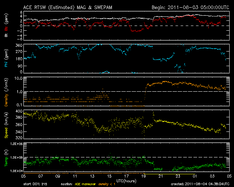Viewport: 234px width, 187px height.
Task: Click the "1.0E+06" temperature tick label
Action: tap(16, 144)
